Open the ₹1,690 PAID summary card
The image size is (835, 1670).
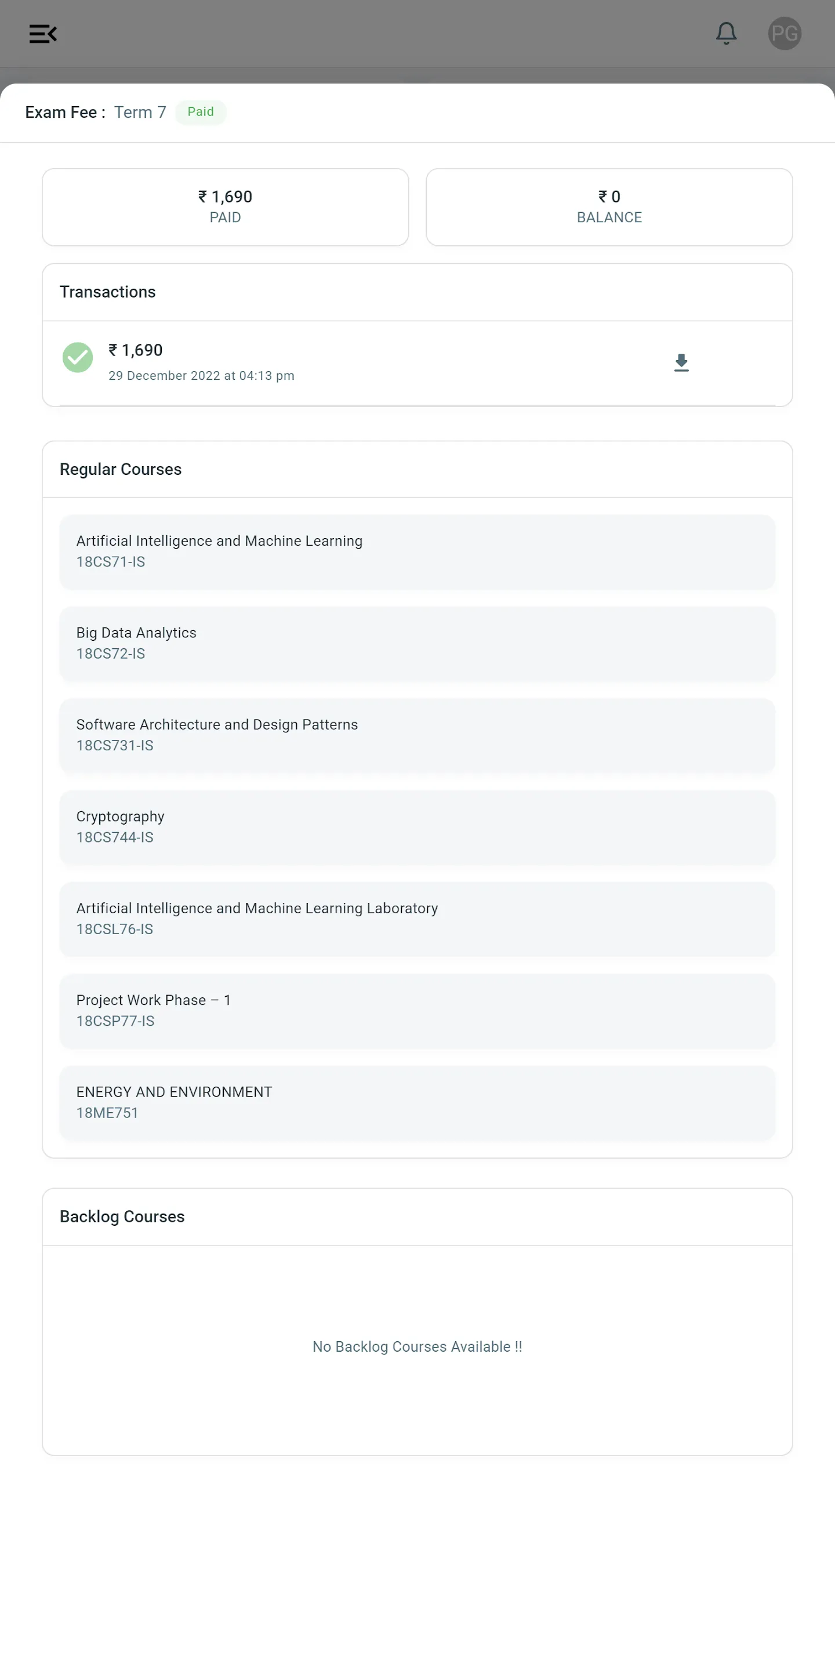225,207
